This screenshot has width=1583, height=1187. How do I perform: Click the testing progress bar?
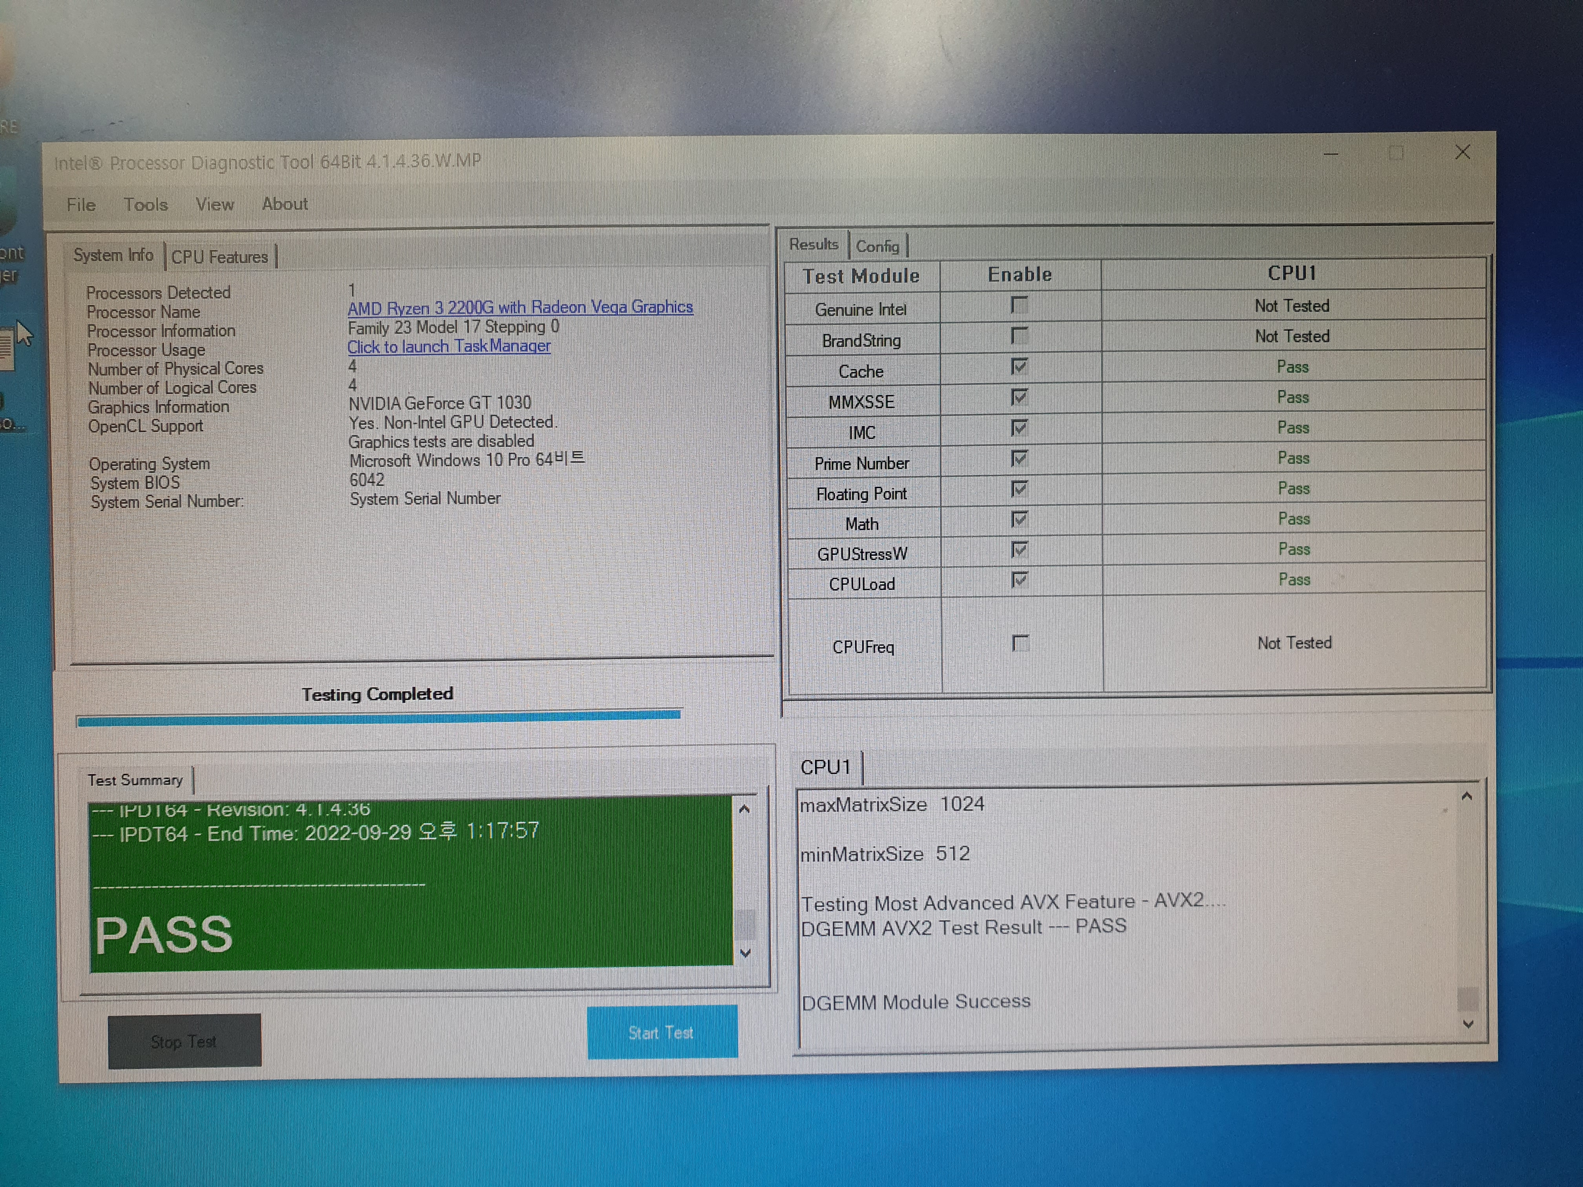[378, 718]
